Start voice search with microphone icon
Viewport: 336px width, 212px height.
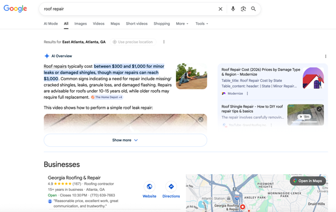[x=233, y=9]
